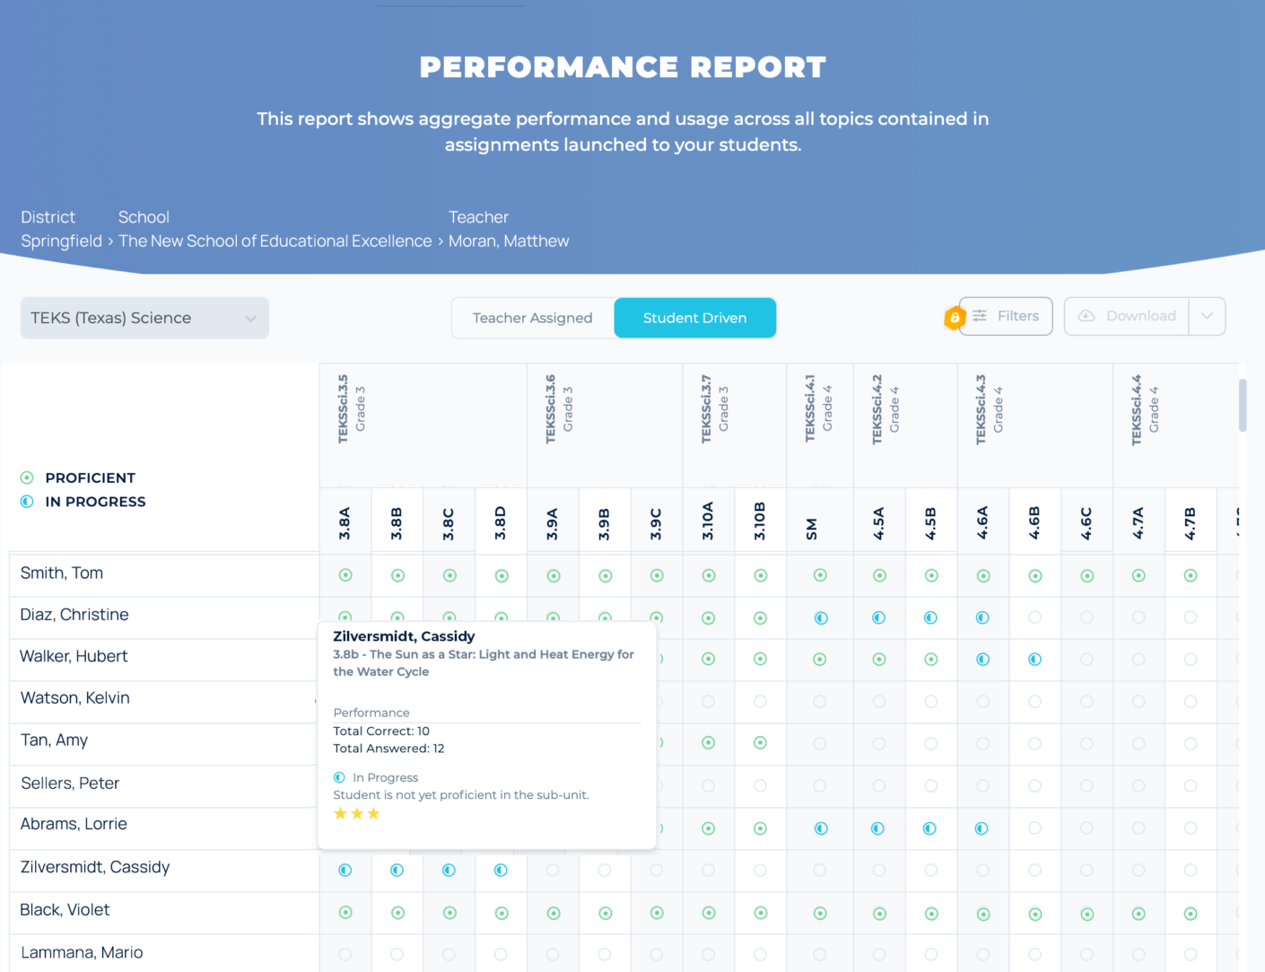Click the orange lock badge beside Filters

[x=954, y=318]
